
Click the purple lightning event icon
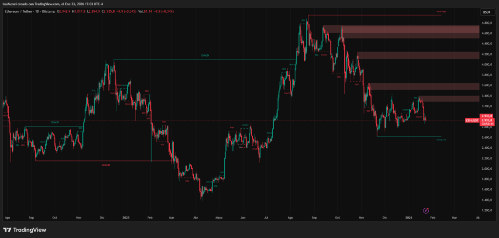pyautogui.click(x=426, y=210)
